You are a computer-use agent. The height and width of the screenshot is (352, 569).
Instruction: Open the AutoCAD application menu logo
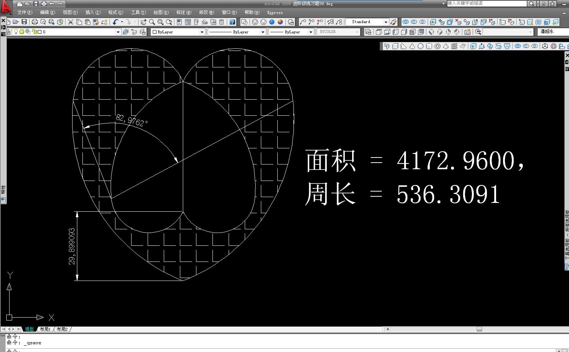[x=5, y=7]
